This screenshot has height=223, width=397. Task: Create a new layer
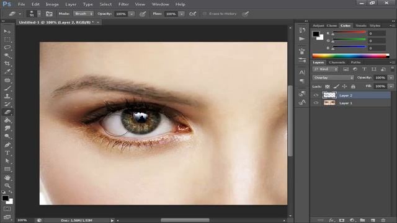pos(373,221)
